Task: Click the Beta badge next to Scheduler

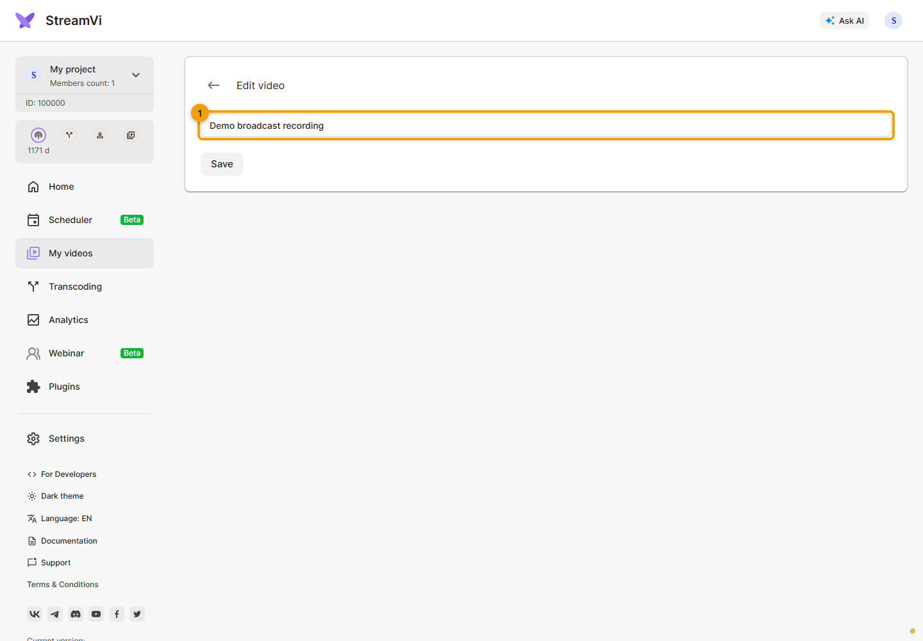Action: coord(132,220)
